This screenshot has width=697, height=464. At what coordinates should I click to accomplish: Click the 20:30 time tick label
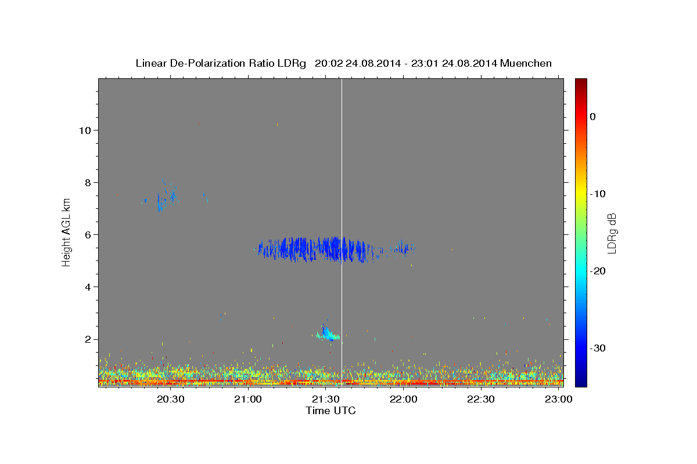[x=170, y=399]
